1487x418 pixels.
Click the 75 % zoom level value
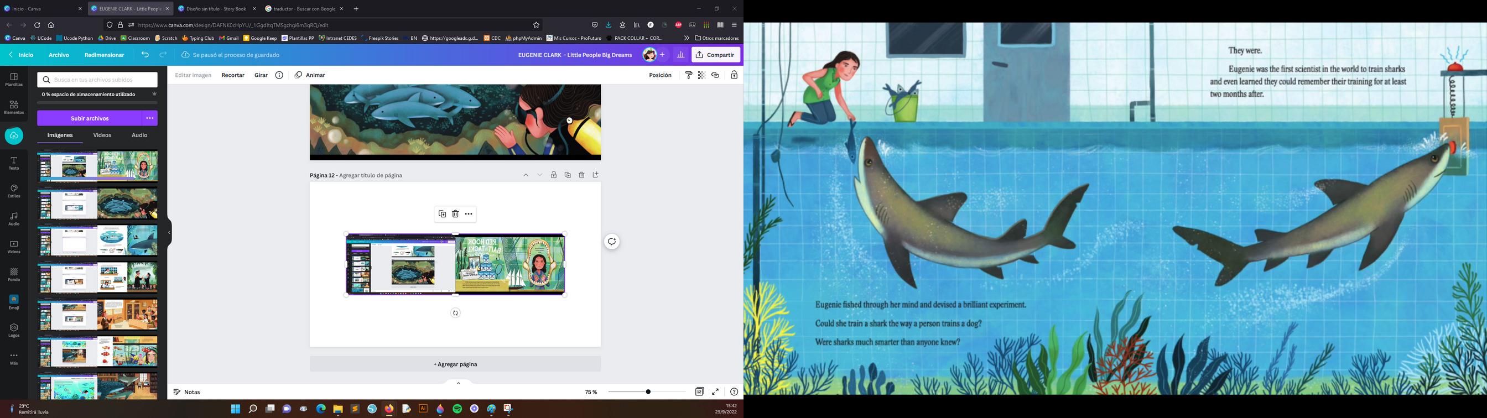point(591,392)
